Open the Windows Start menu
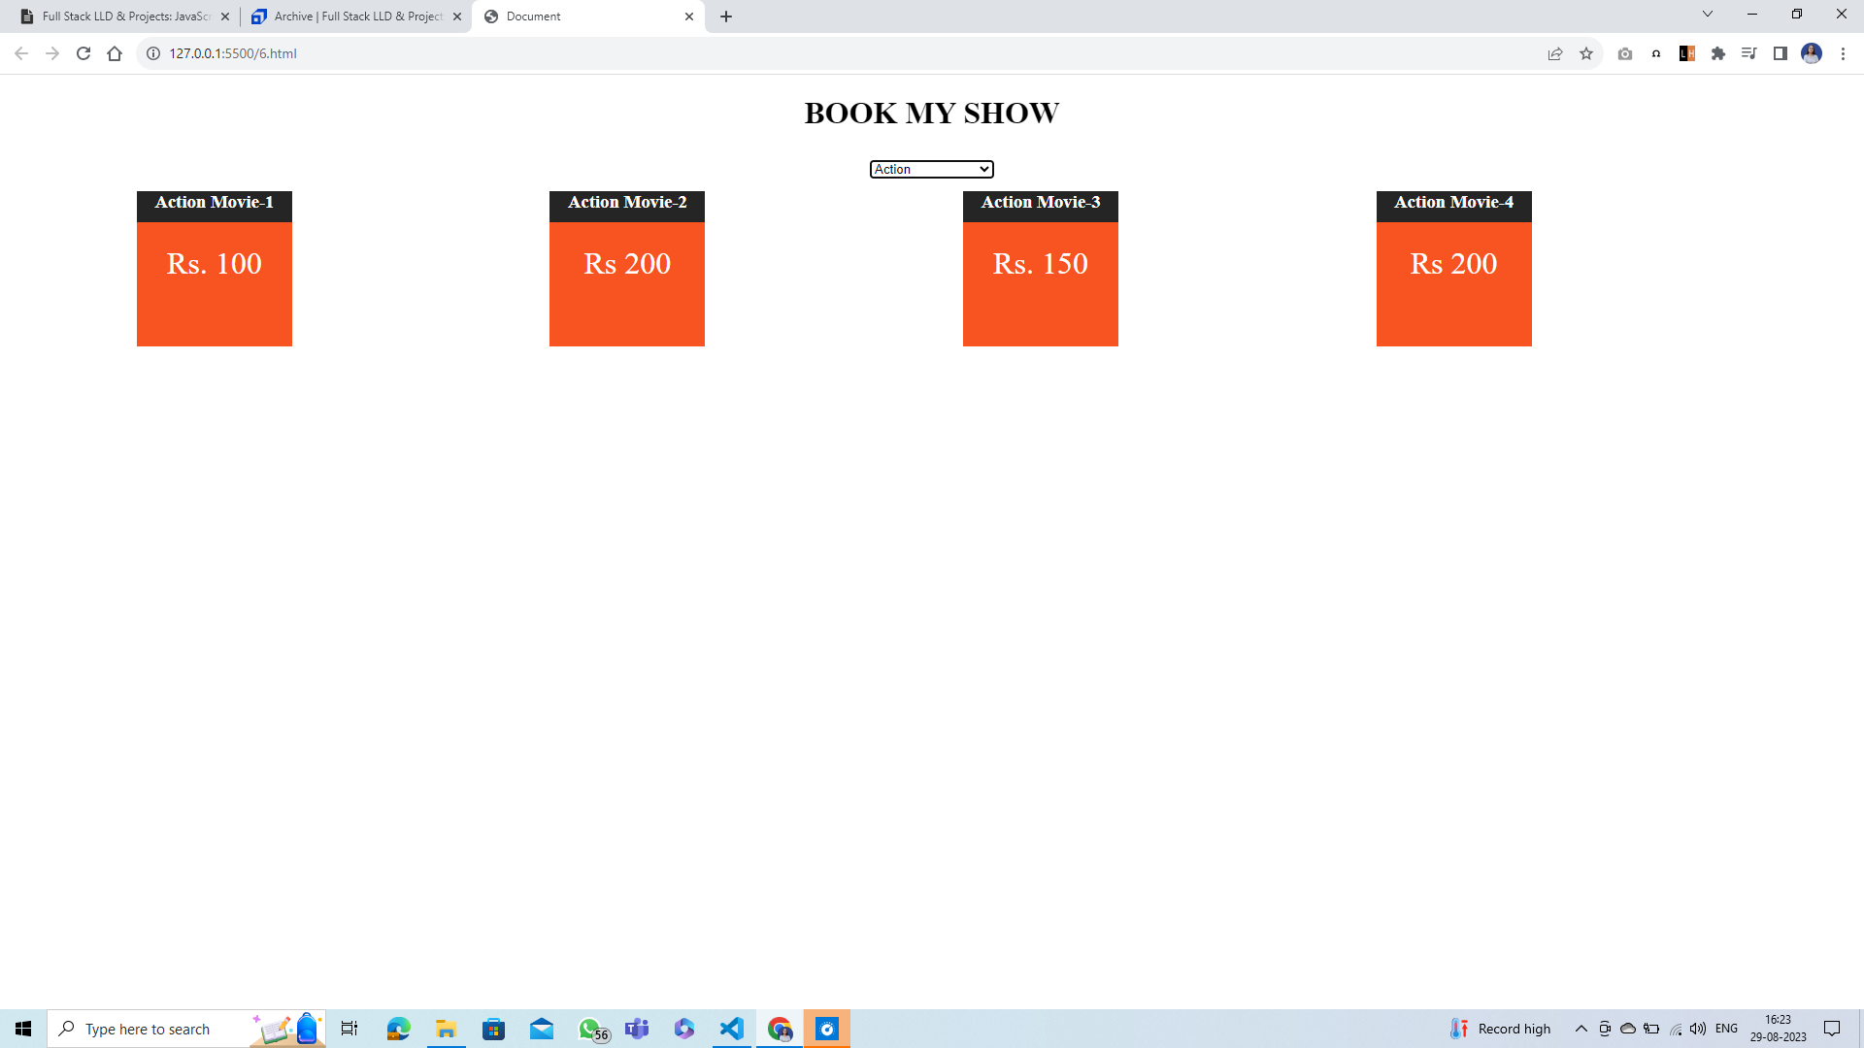 (23, 1029)
